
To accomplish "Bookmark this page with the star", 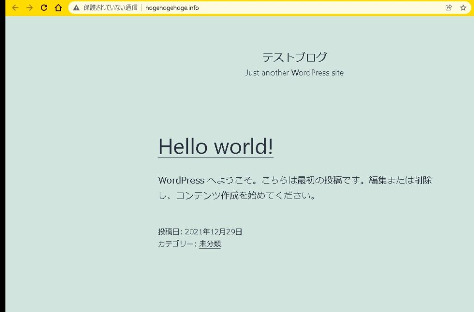I will pyautogui.click(x=463, y=8).
